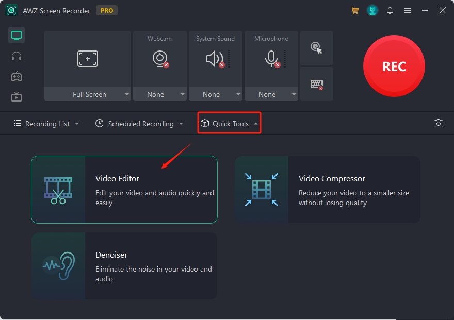This screenshot has height=320, width=454.
Task: Open the user profile avatar
Action: (x=372, y=11)
